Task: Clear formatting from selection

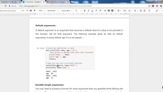Action: [x=149, y=11]
